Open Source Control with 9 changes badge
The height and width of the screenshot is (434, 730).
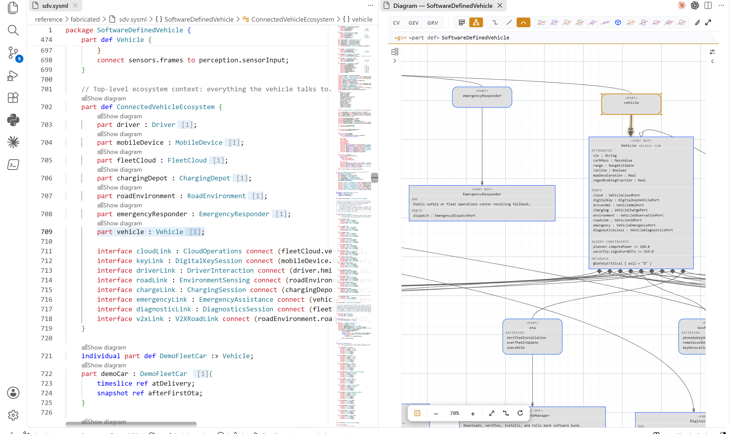click(x=13, y=53)
